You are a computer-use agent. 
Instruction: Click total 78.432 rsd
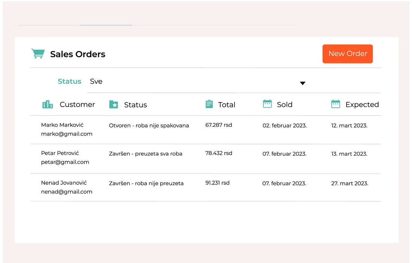click(219, 153)
